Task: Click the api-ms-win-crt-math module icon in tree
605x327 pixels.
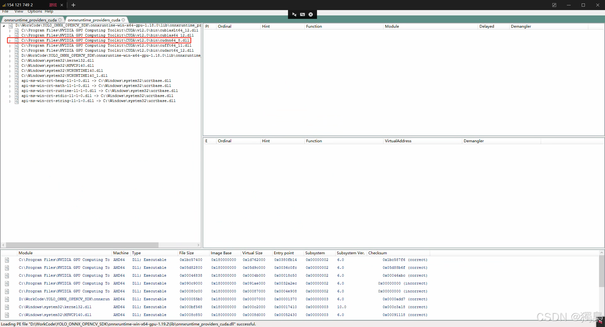Action: pyautogui.click(x=17, y=86)
